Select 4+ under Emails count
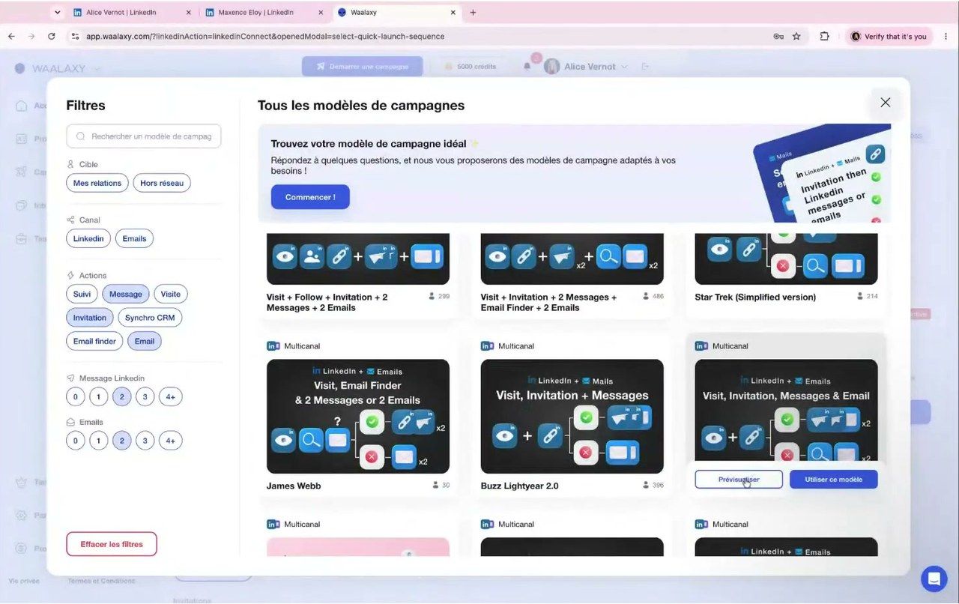The width and height of the screenshot is (959, 604). pyautogui.click(x=171, y=441)
